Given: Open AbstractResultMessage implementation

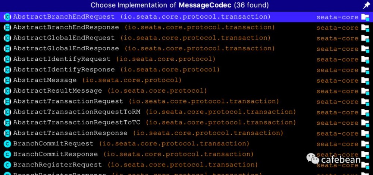Looking at the screenshot, I should pos(57,91).
